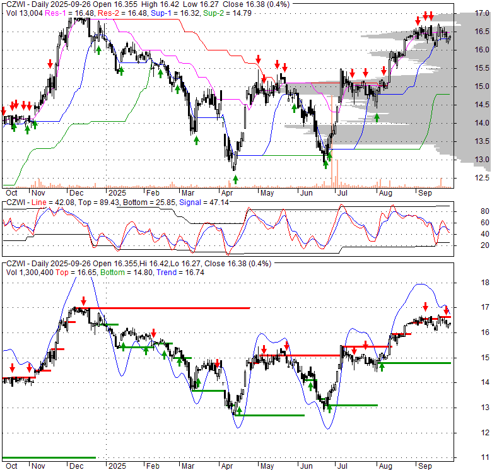
Task: Click the 40 level on oscillator axis
Action: pyautogui.click(x=485, y=234)
